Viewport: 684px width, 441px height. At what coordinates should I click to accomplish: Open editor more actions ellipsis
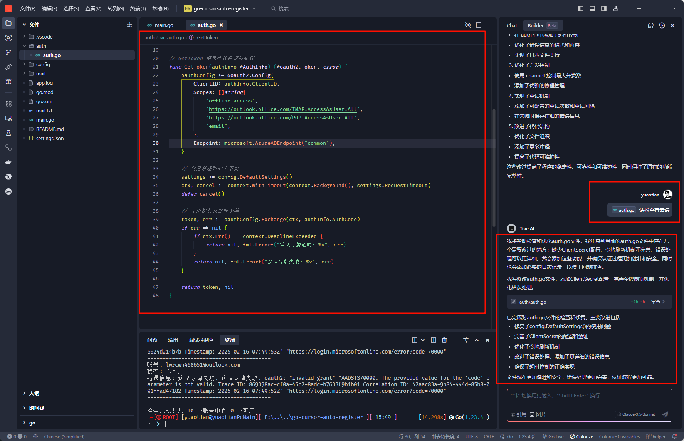489,25
